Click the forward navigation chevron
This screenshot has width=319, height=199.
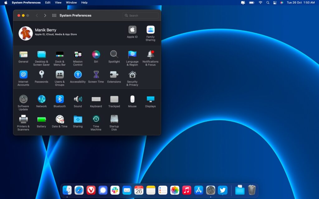coord(45,15)
